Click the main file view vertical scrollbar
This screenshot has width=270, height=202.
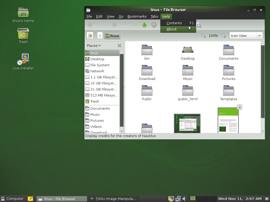(262, 82)
